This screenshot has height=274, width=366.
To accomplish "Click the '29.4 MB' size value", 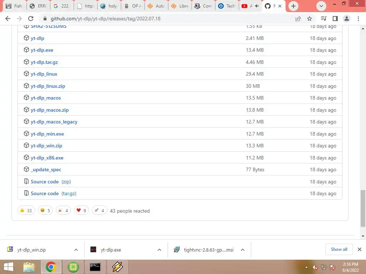I will pyautogui.click(x=254, y=74).
